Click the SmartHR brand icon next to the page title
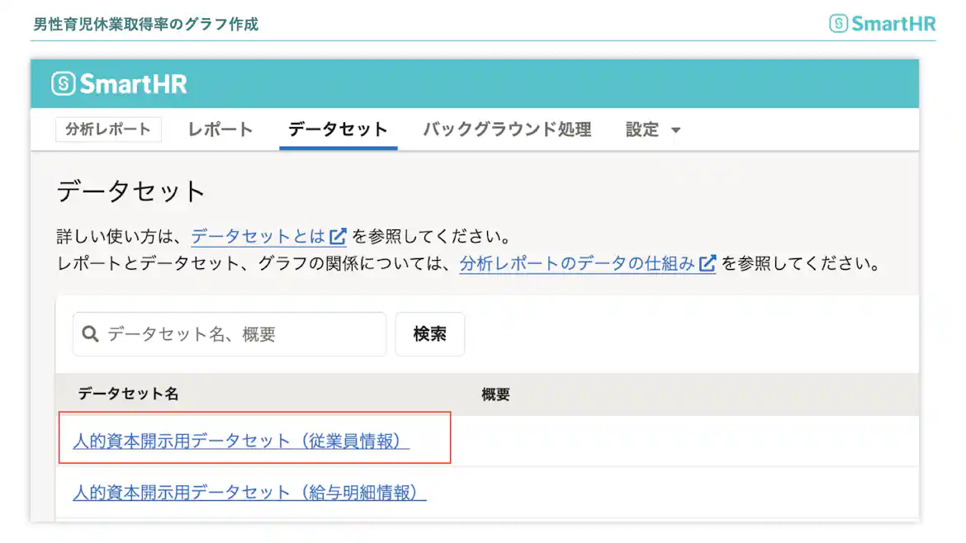 (x=839, y=22)
